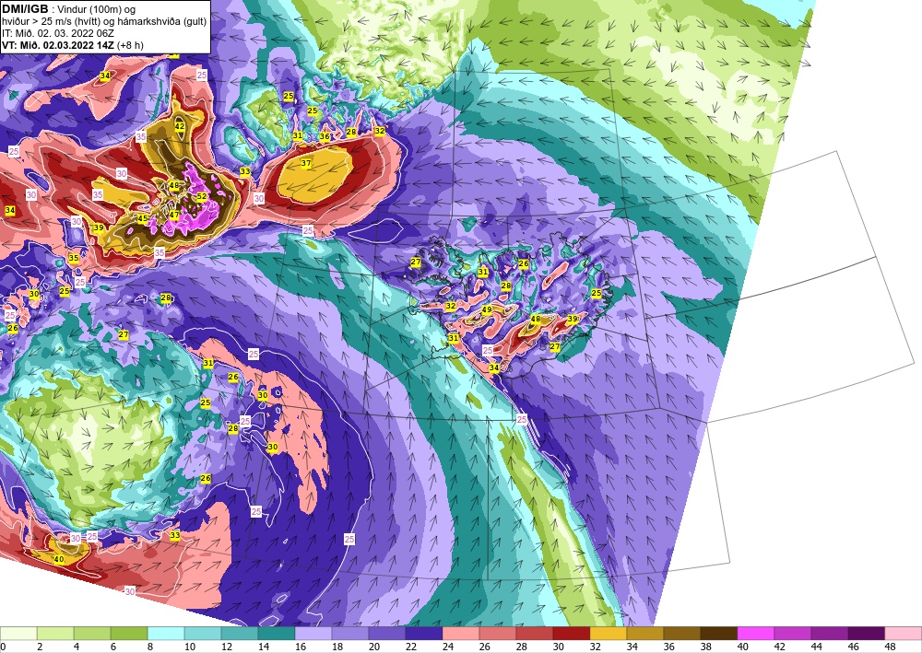The image size is (922, 653).
Task: Click the (+8 h) forecast offset text
Action: (x=130, y=45)
